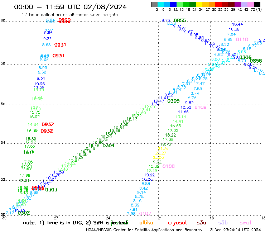
Task: Click the wave height value 7.98
Action: click(131, 214)
